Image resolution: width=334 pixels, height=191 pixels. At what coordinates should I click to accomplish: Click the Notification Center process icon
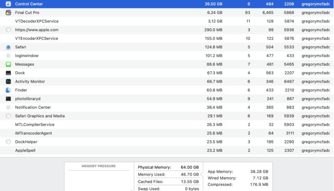8,107
